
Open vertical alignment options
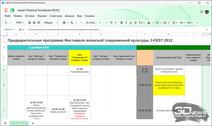tap(183, 23)
